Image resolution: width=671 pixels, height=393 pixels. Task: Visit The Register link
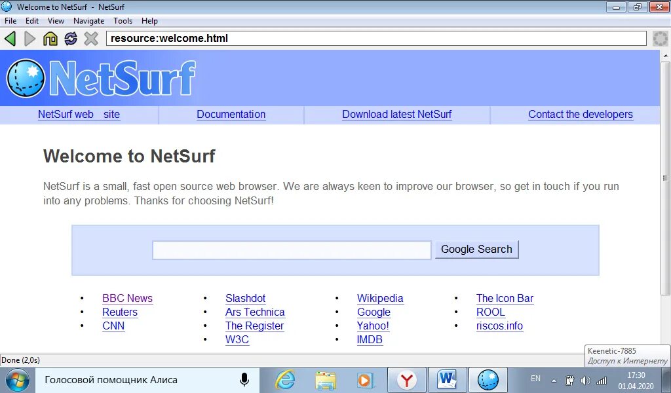click(255, 326)
